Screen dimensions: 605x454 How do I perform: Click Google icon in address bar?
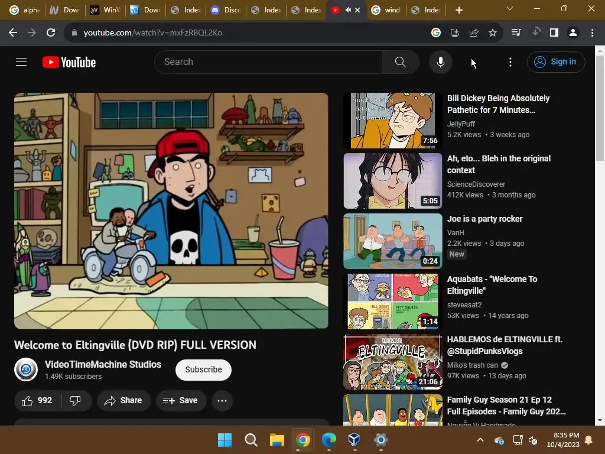[436, 33]
